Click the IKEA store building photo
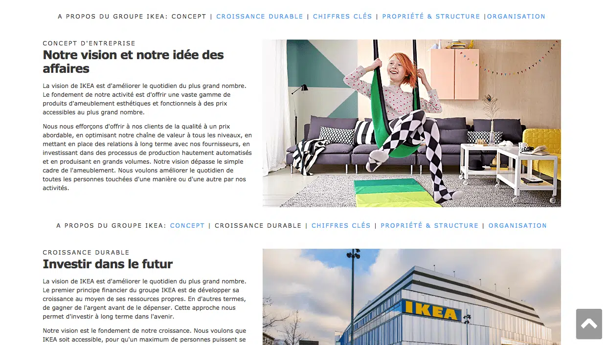The height and width of the screenshot is (345, 606). point(412,297)
